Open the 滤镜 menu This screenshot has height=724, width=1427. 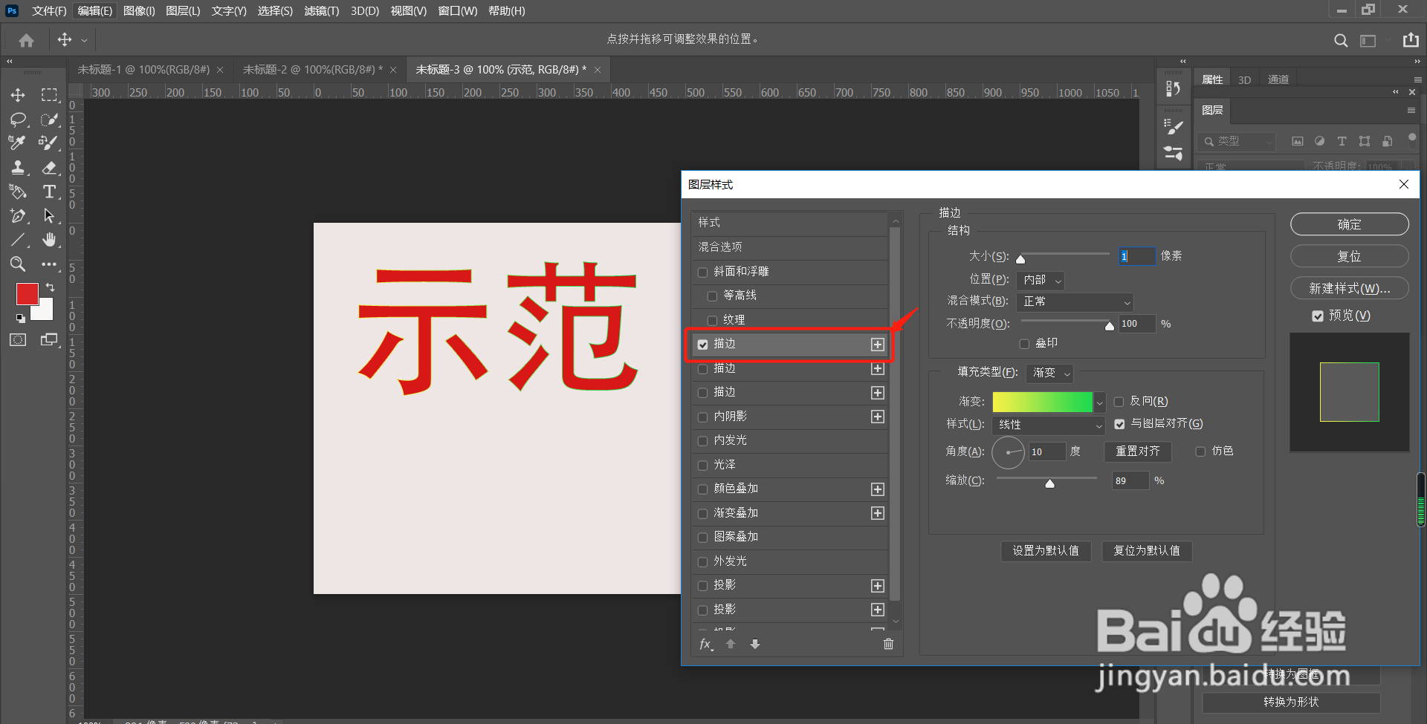tap(321, 10)
